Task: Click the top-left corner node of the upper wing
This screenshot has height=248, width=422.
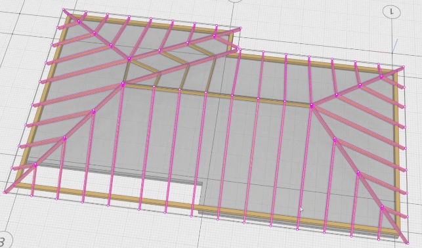Action: point(64,9)
